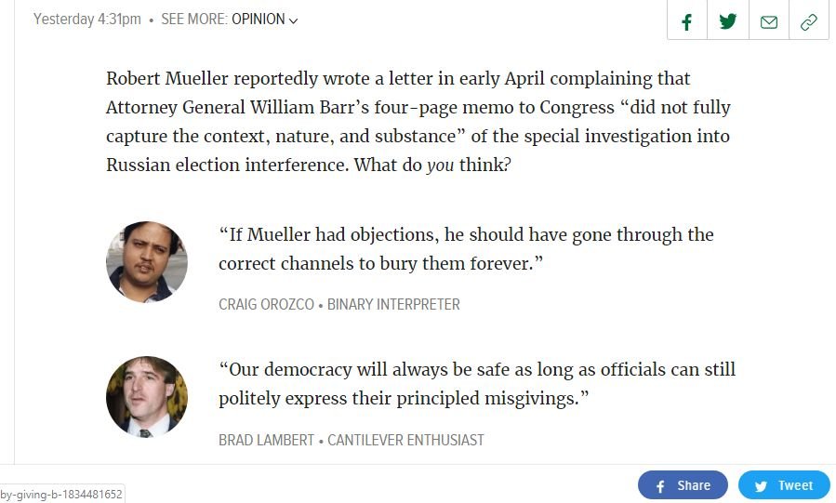Click the CANTILEVER ENTHUSIAST job title
The height and width of the screenshot is (503, 836).
pyautogui.click(x=405, y=440)
